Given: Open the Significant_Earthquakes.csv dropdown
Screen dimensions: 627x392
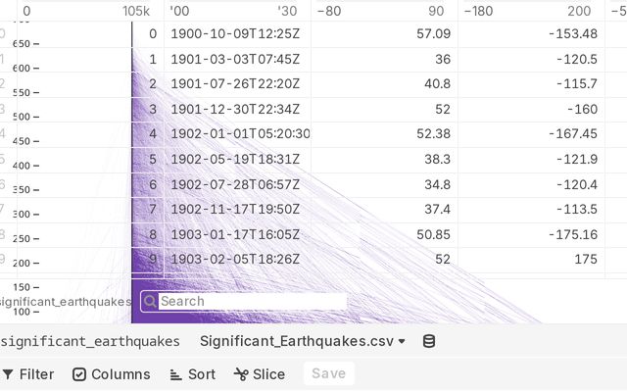Looking at the screenshot, I should [x=303, y=341].
